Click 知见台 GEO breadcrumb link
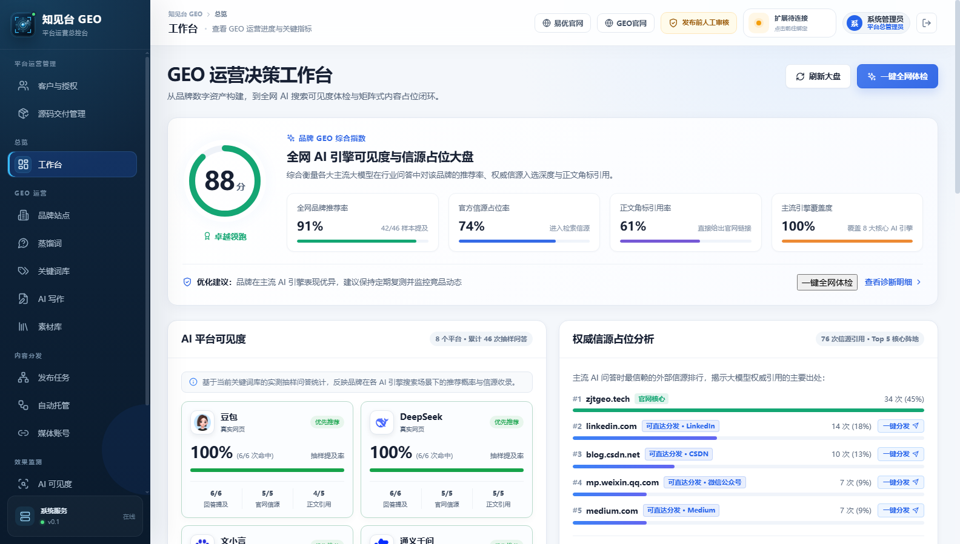 (x=185, y=14)
